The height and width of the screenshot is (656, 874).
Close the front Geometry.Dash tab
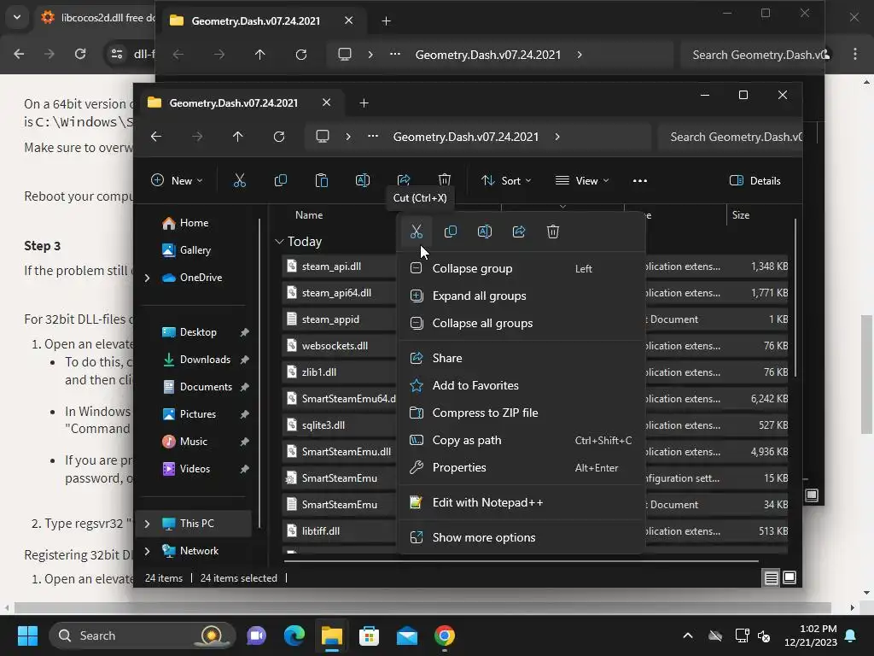tap(327, 102)
